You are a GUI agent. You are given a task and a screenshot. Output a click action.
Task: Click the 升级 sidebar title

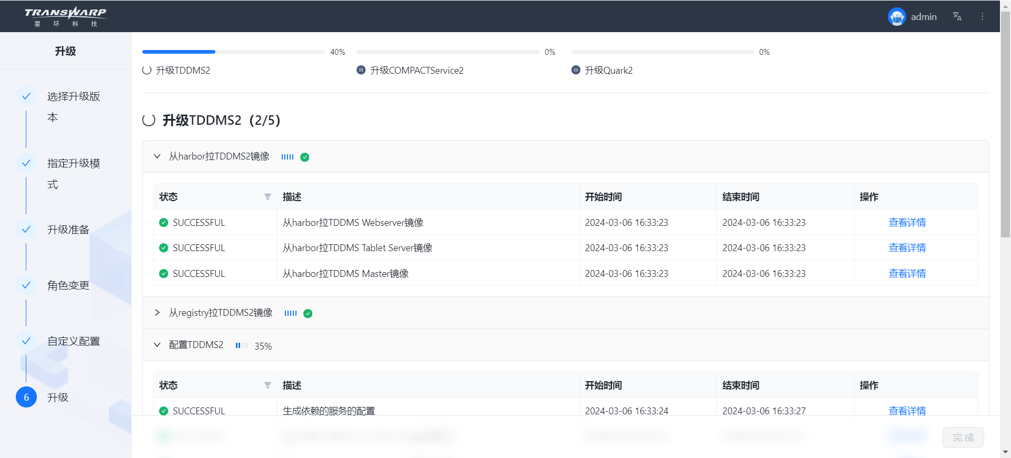pos(65,51)
